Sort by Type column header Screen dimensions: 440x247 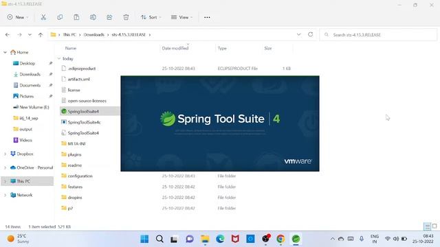click(x=222, y=49)
